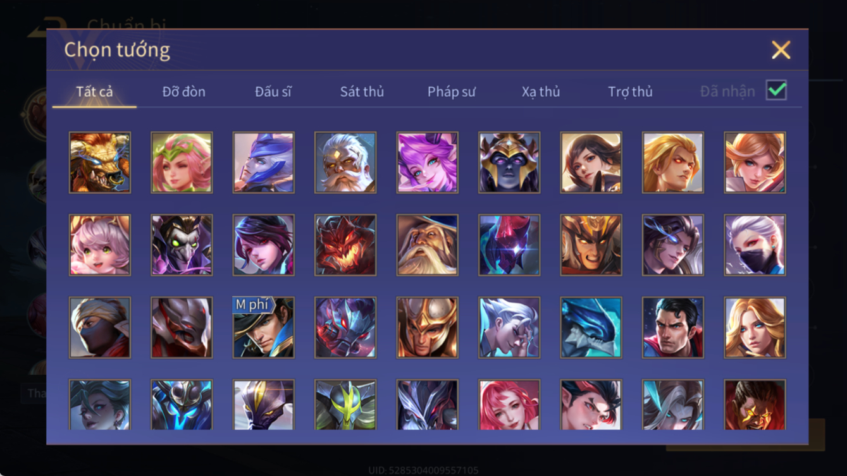847x476 pixels.
Task: Open the Đấu sĩ tab
Action: point(273,92)
